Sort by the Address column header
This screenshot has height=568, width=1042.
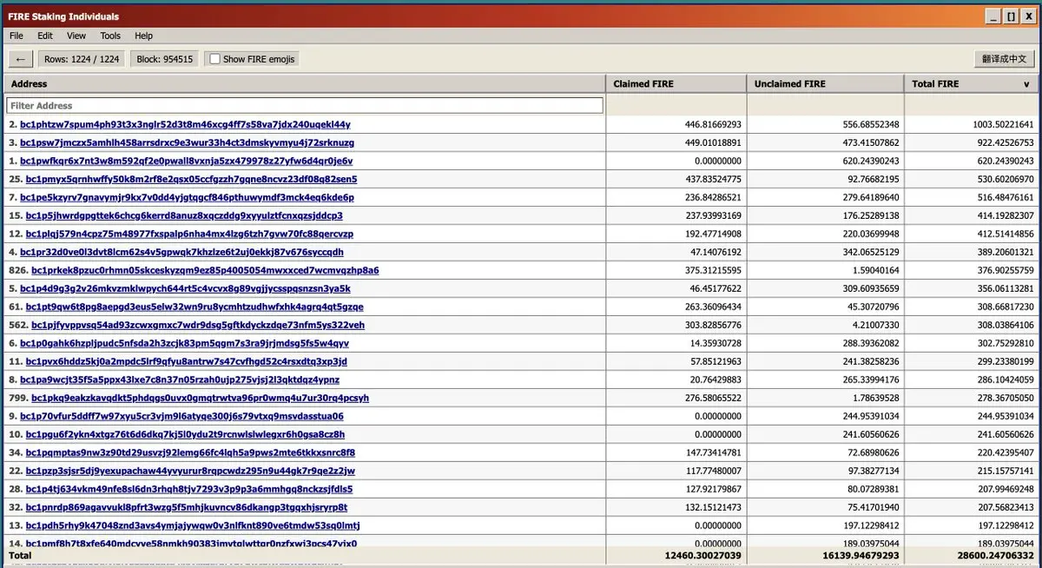[305, 83]
